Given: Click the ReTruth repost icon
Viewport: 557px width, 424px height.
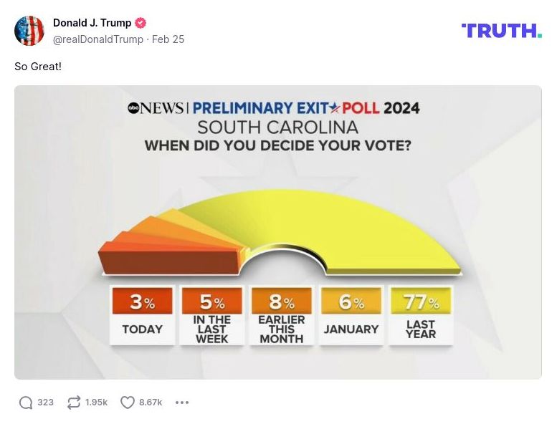Looking at the screenshot, I should point(74,403).
